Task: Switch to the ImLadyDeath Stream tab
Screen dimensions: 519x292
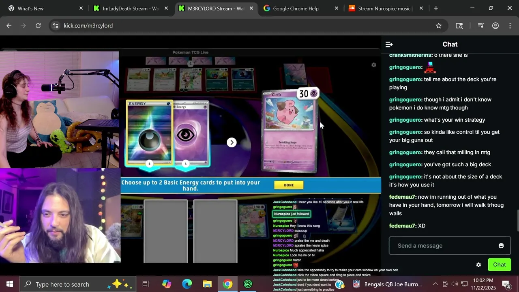Action: pyautogui.click(x=130, y=8)
